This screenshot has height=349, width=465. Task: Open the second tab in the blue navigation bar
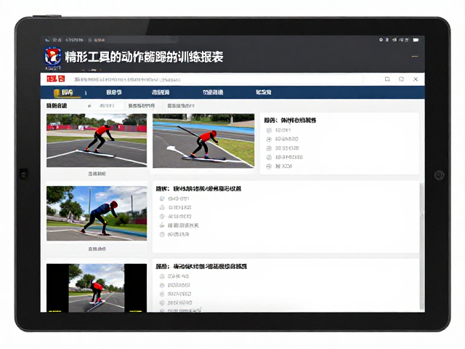(114, 92)
